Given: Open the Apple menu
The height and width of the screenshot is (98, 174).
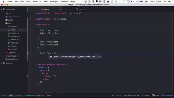Looking at the screenshot, I should (4, 1).
